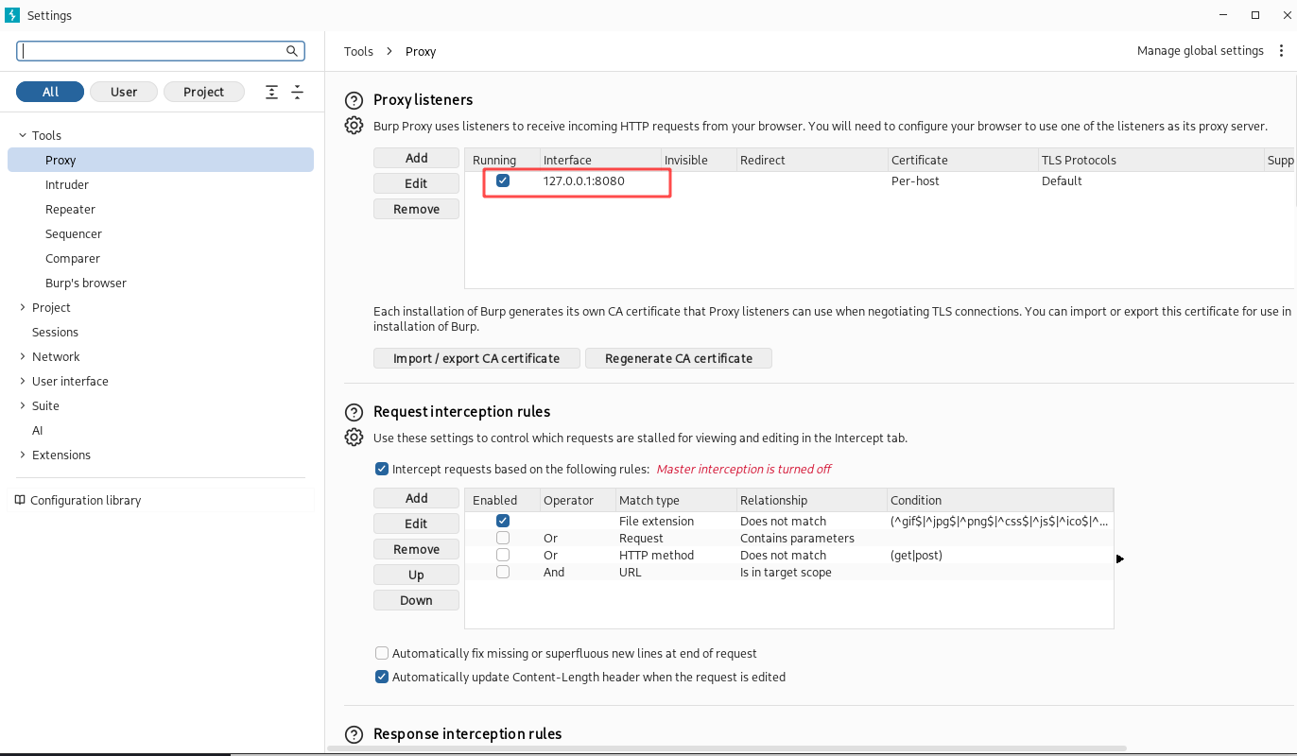Click Import / export CA certificate
This screenshot has width=1297, height=756.
pyautogui.click(x=476, y=358)
